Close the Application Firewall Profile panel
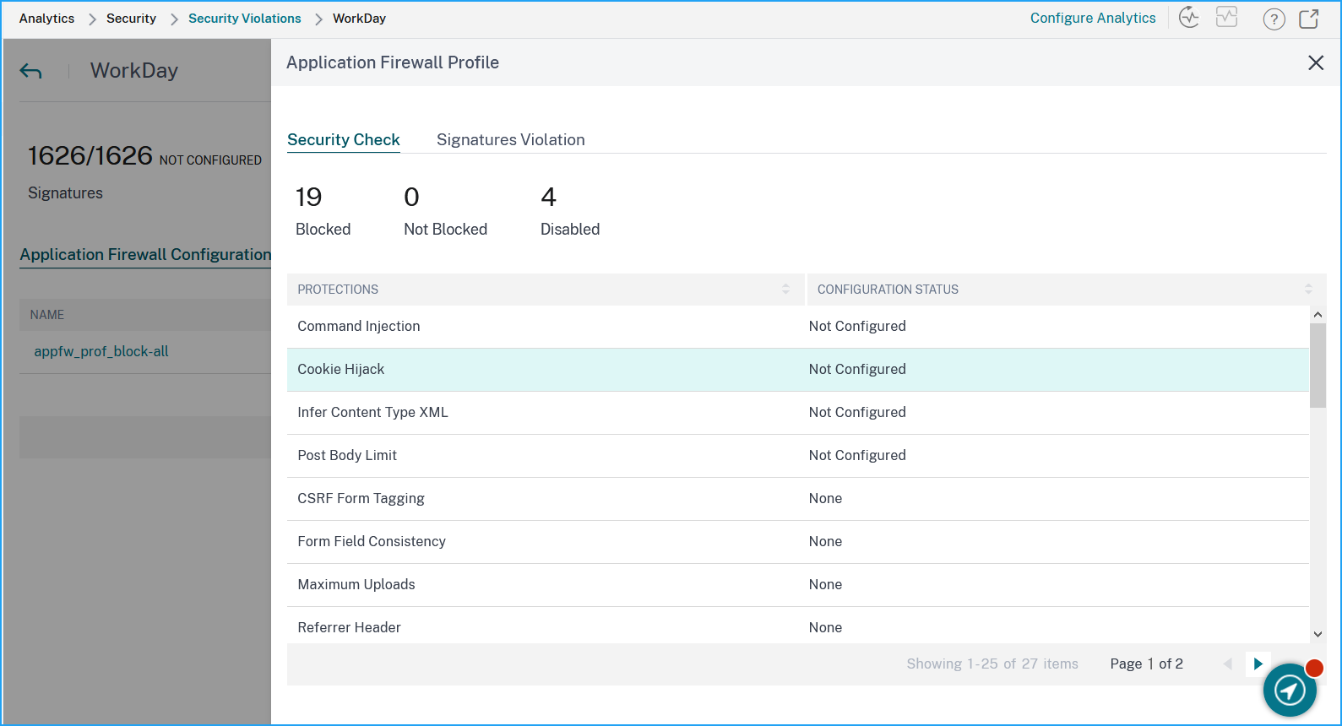Viewport: 1342px width, 726px height. pos(1316,62)
